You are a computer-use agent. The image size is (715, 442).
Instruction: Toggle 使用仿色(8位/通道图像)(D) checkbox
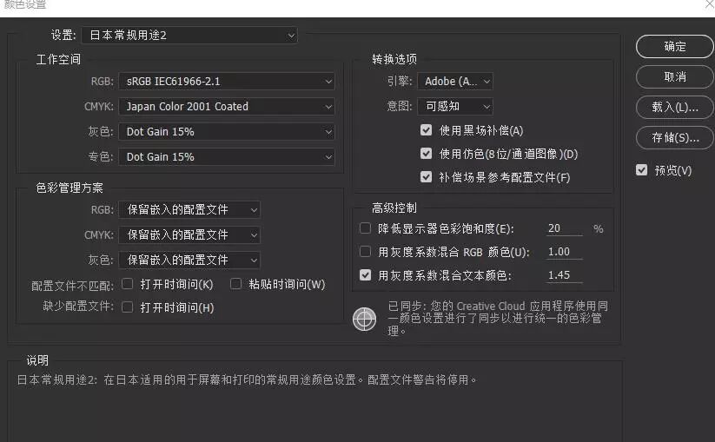pos(426,154)
